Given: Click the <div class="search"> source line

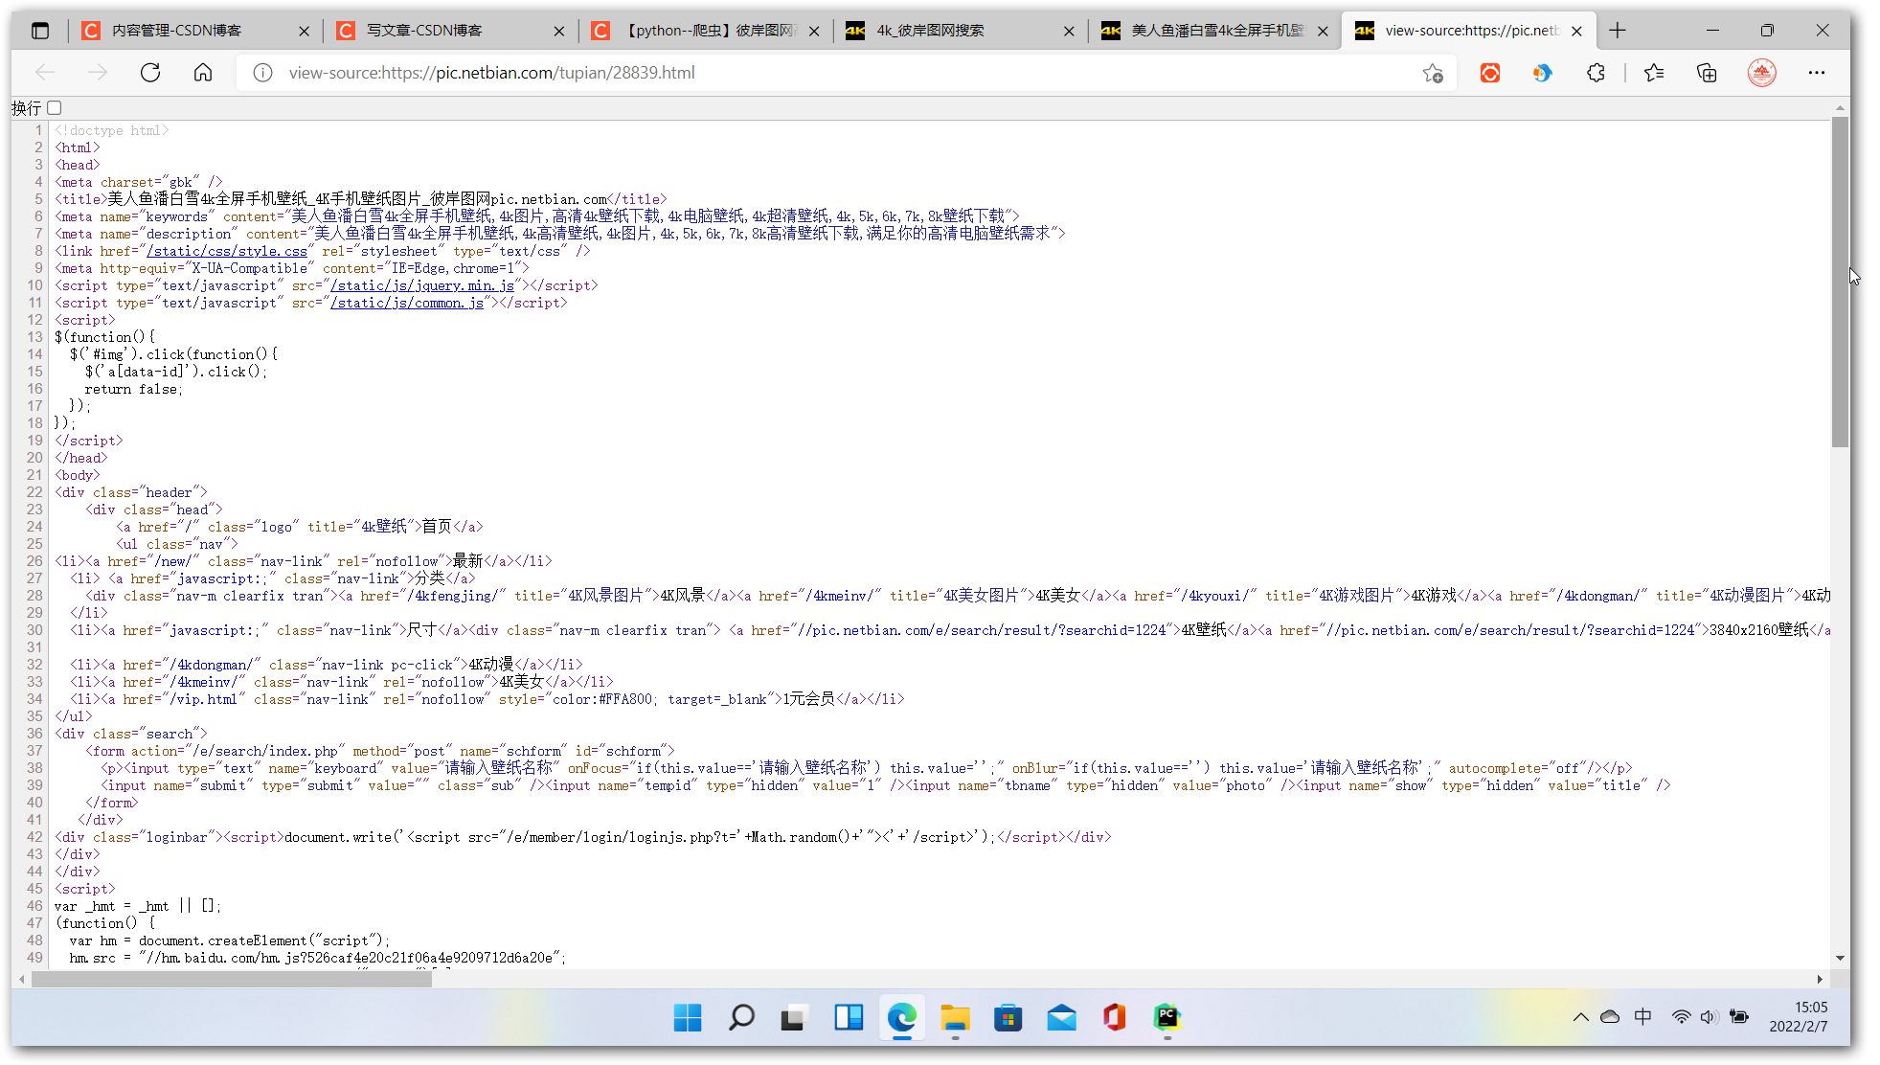Looking at the screenshot, I should (131, 734).
